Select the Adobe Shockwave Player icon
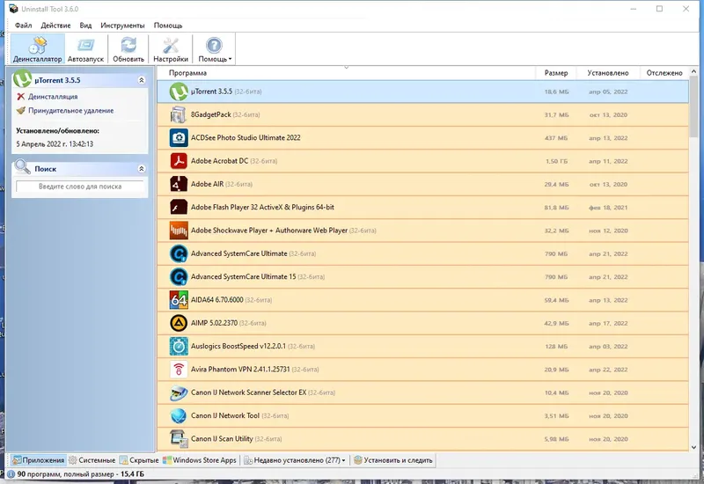The width and height of the screenshot is (704, 484). tap(179, 231)
